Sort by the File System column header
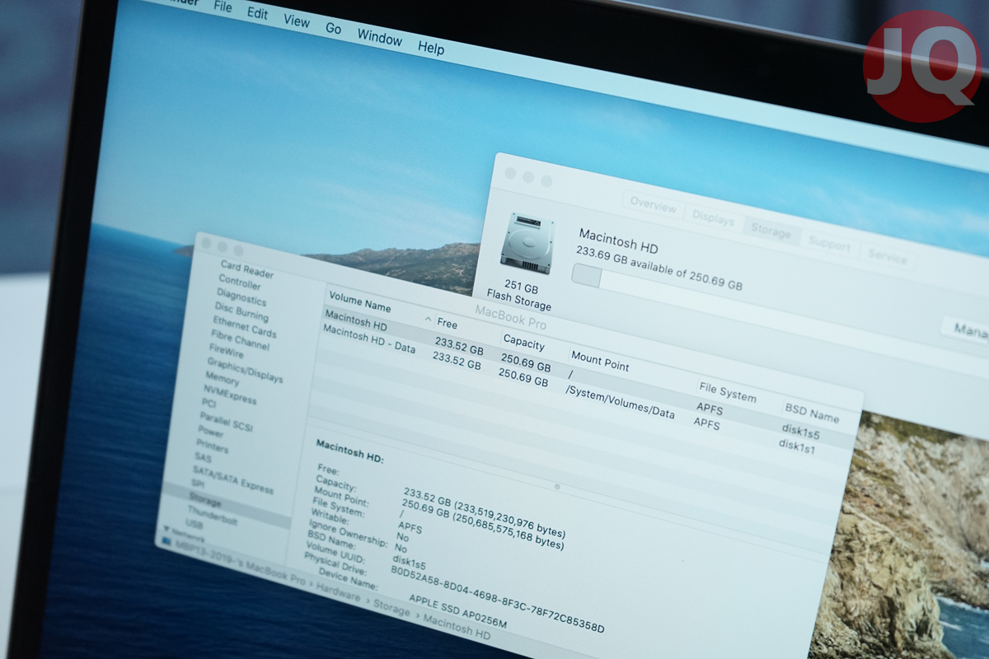The height and width of the screenshot is (659, 989). click(x=727, y=392)
